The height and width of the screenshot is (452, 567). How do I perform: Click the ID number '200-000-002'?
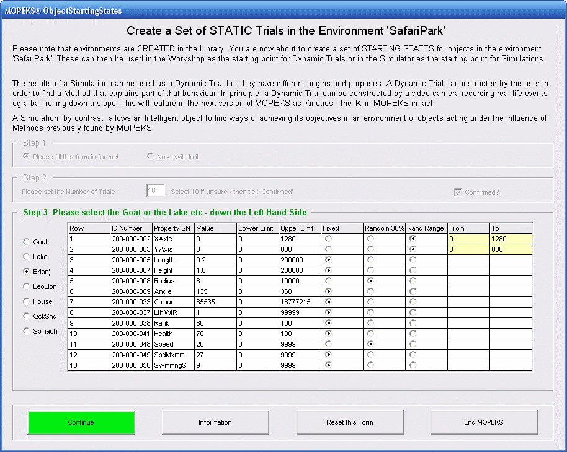pyautogui.click(x=131, y=239)
